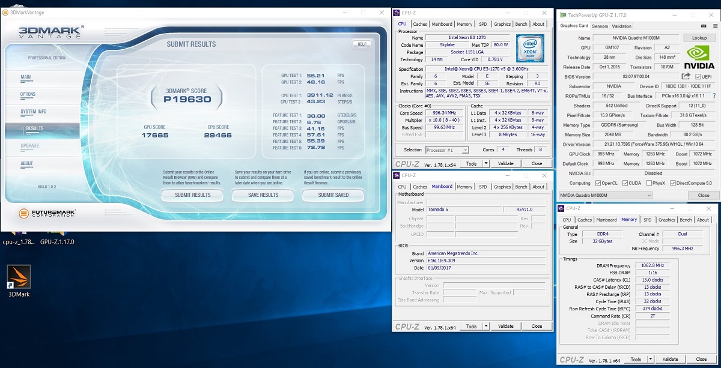Click the DRAM Frequency value field
The height and width of the screenshot is (368, 721).
coord(652,265)
